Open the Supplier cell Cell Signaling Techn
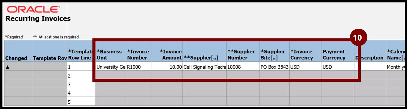Image resolution: width=407 pixels, height=109 pixels. (204, 66)
